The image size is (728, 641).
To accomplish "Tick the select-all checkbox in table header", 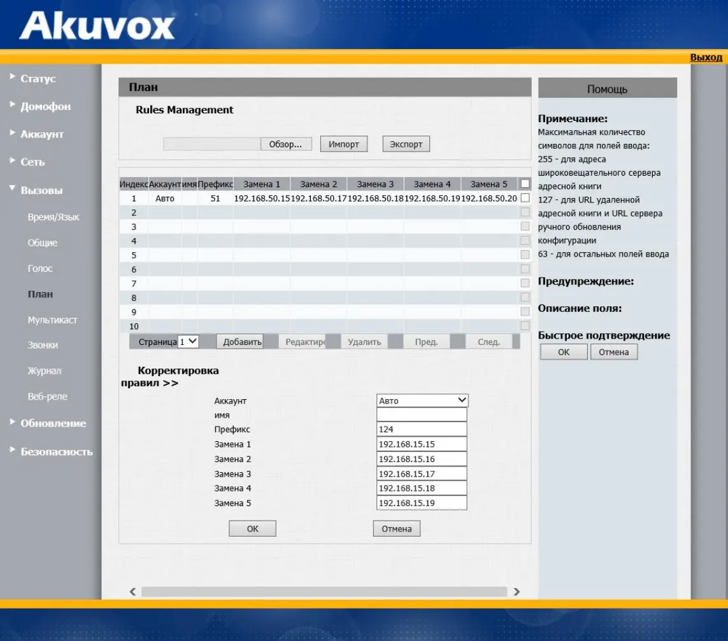I will [525, 184].
